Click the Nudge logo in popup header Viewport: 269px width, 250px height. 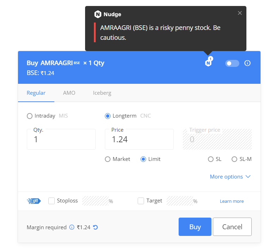[98, 14]
